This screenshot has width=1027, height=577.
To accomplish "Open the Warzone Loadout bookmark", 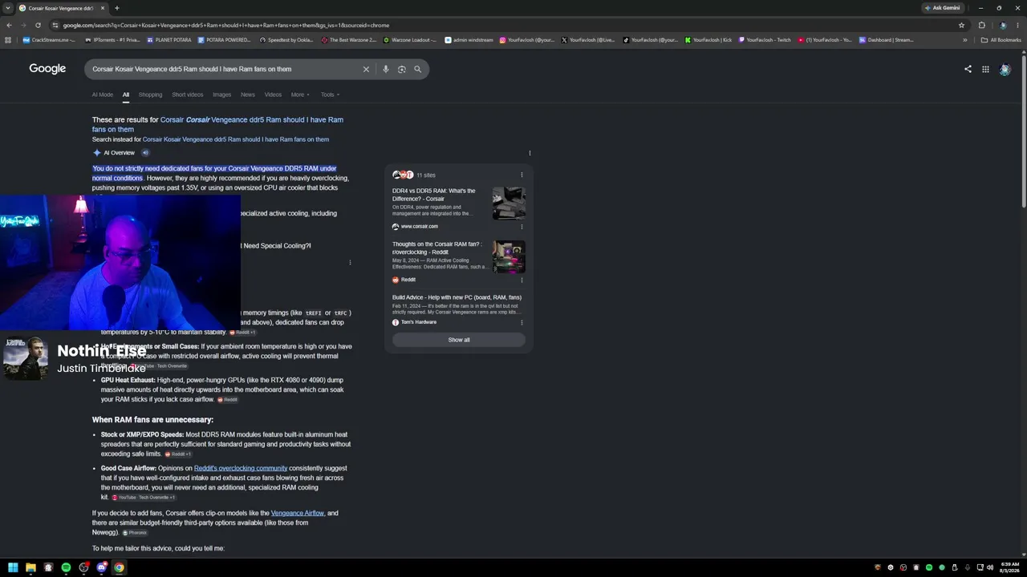I will 409,39.
